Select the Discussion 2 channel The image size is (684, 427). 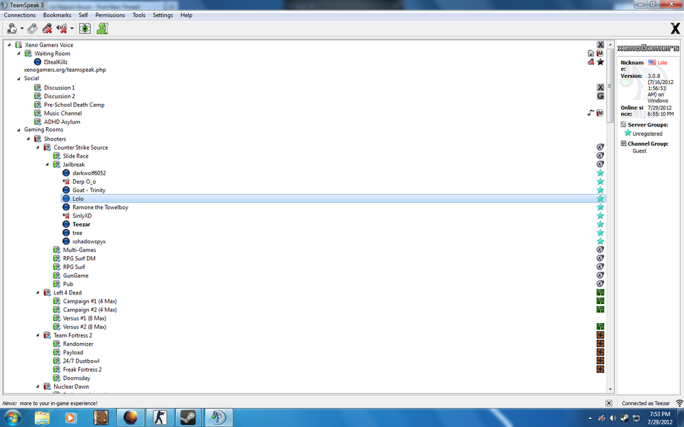pyautogui.click(x=60, y=96)
